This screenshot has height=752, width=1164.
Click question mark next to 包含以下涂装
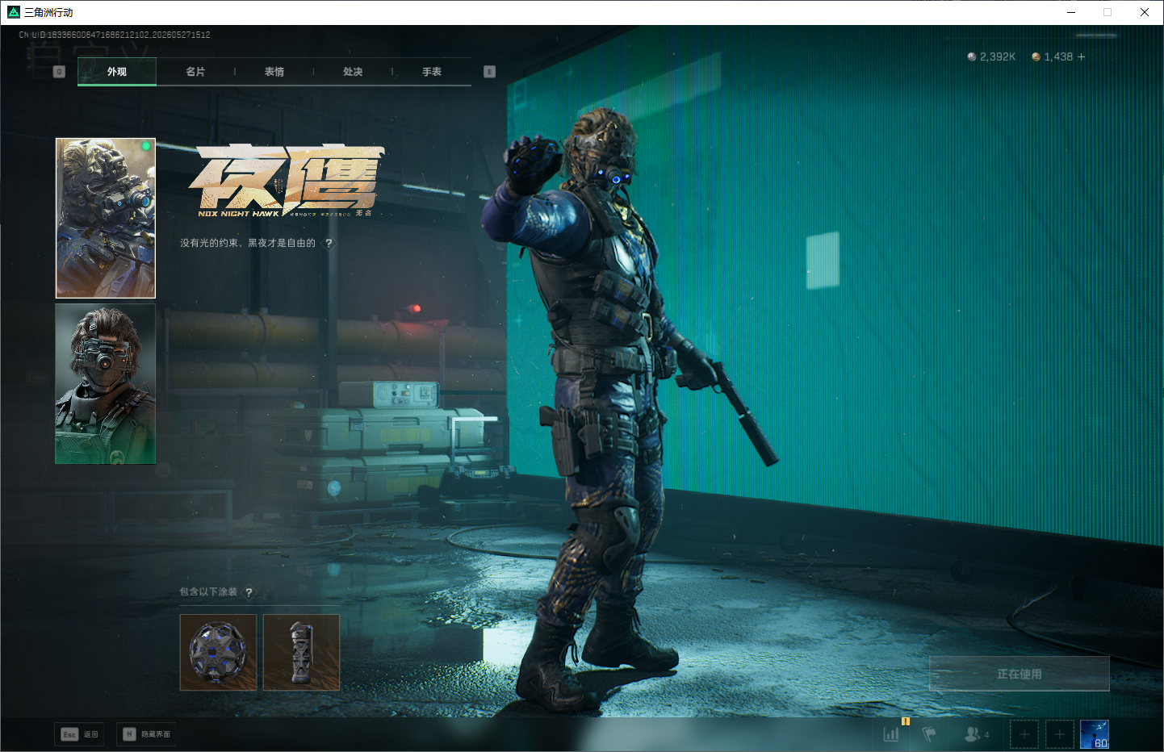click(x=249, y=592)
